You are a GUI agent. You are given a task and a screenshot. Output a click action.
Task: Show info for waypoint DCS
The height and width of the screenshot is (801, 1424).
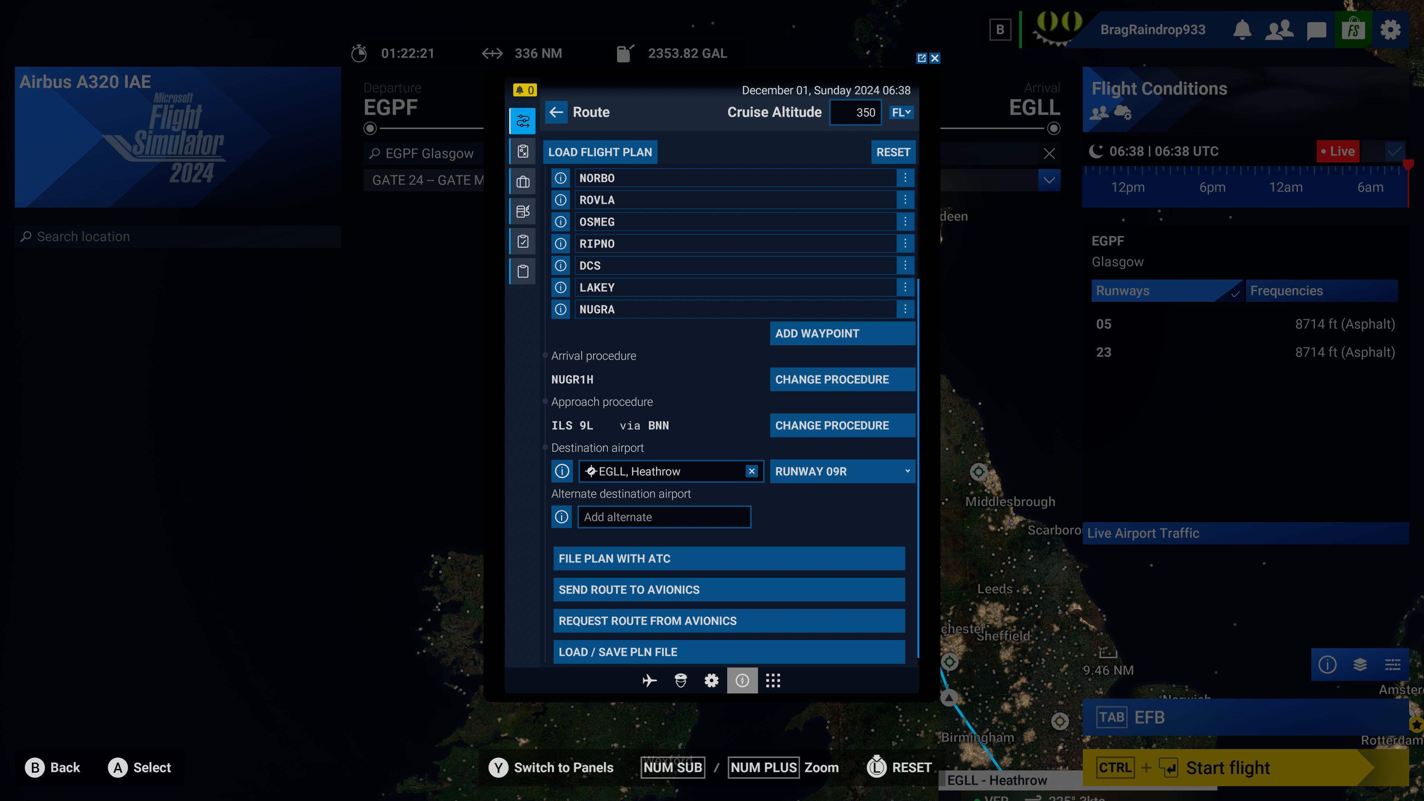point(561,266)
